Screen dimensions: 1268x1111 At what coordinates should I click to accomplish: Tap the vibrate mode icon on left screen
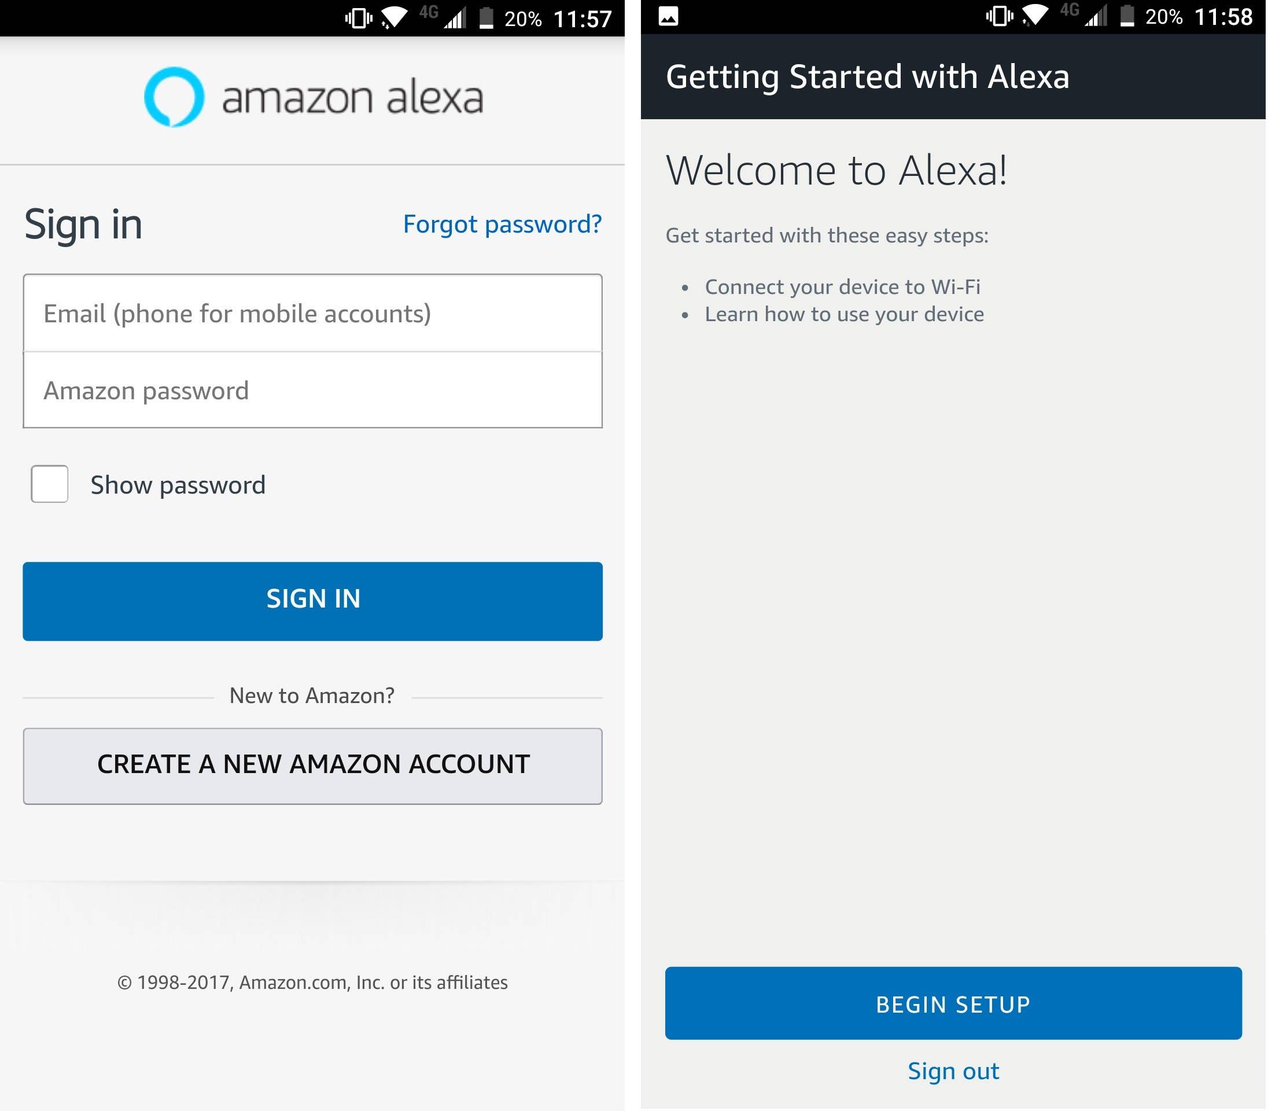[359, 18]
